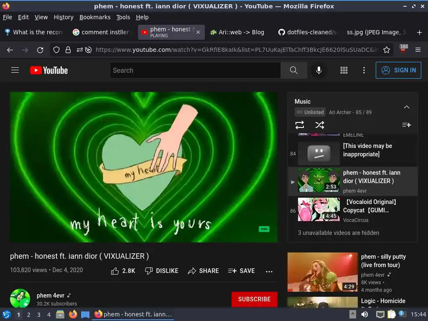
Task: Open the Tools menu
Action: point(123,17)
